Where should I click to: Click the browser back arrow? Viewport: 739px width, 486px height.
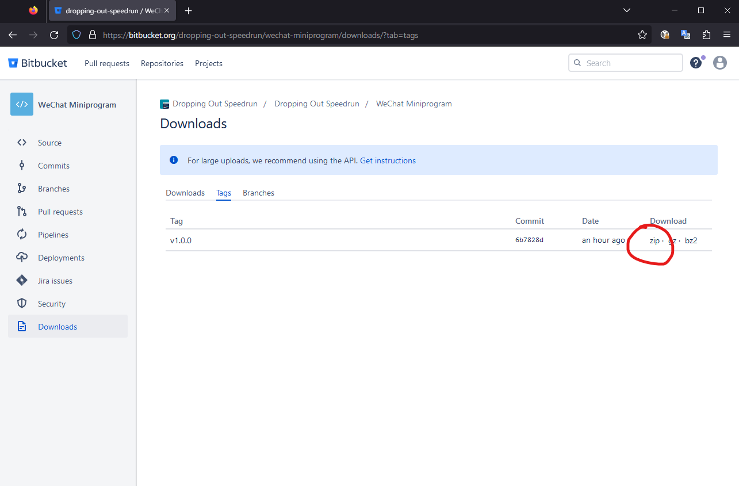(13, 35)
